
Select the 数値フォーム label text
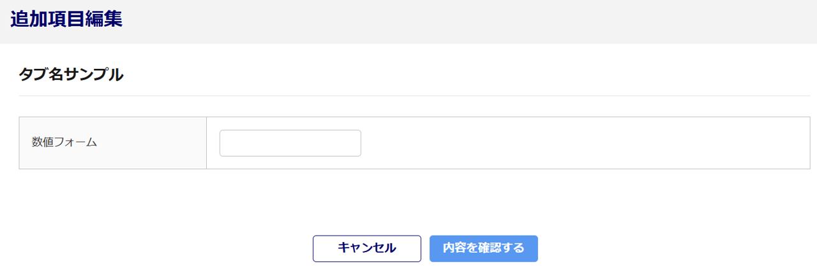tap(64, 143)
